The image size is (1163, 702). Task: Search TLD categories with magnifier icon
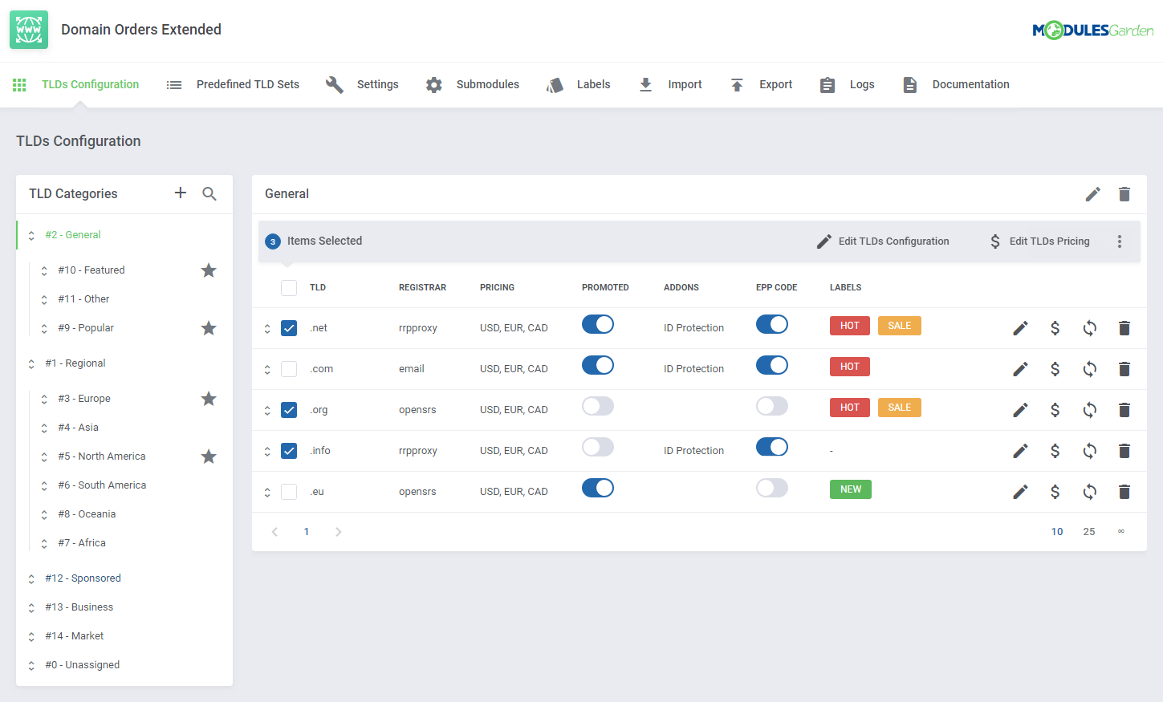pyautogui.click(x=209, y=193)
